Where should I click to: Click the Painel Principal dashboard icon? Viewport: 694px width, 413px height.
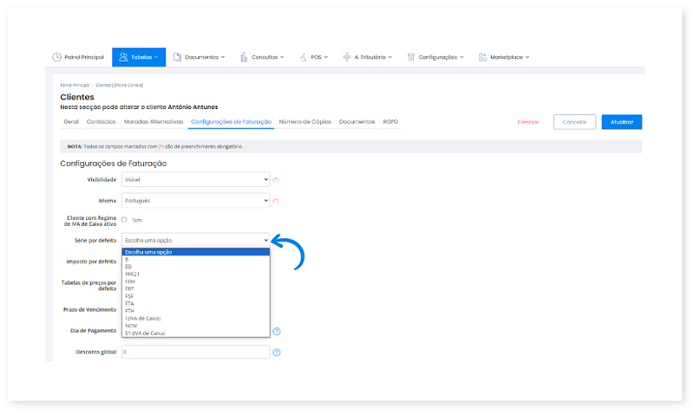click(x=56, y=57)
